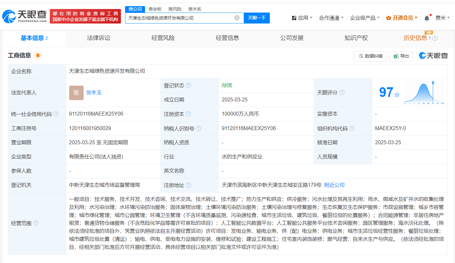Image resolution: width=455 pixels, height=263 pixels.
Task: Click the TianYanCha logo in header
Action: pyautogui.click(x=24, y=16)
